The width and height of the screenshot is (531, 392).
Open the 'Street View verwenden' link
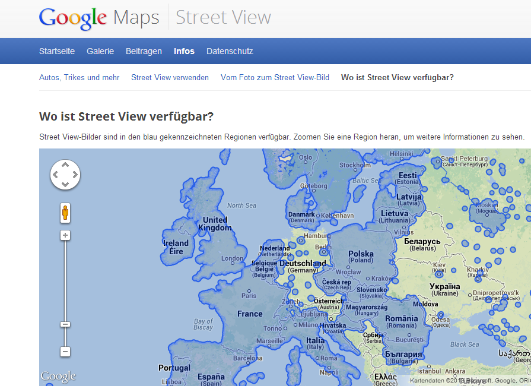(170, 78)
